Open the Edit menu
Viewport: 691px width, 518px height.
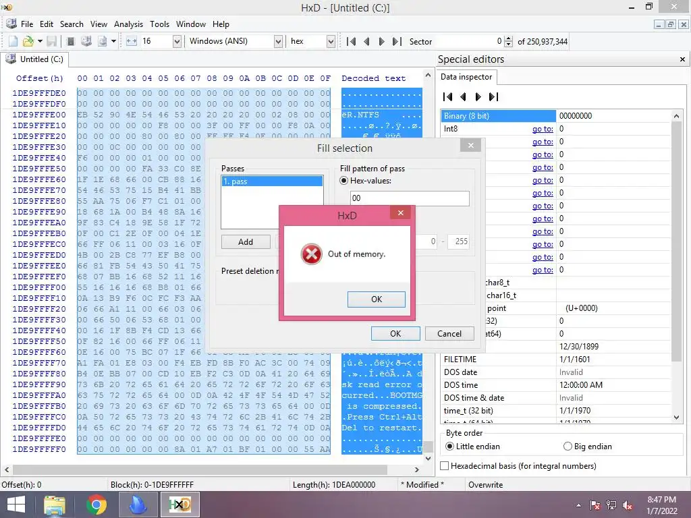(47, 24)
